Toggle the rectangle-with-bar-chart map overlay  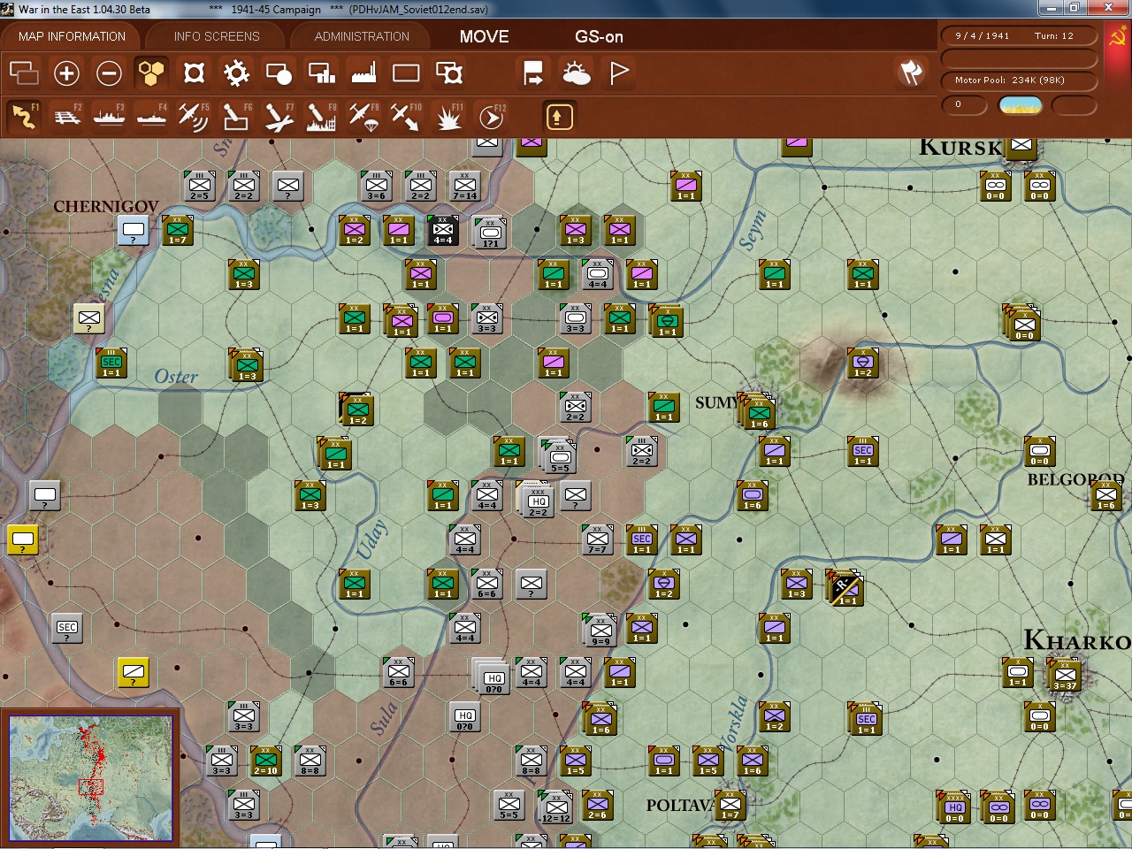321,73
